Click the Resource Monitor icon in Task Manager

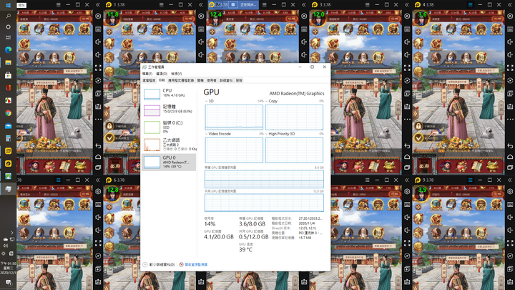181,264
